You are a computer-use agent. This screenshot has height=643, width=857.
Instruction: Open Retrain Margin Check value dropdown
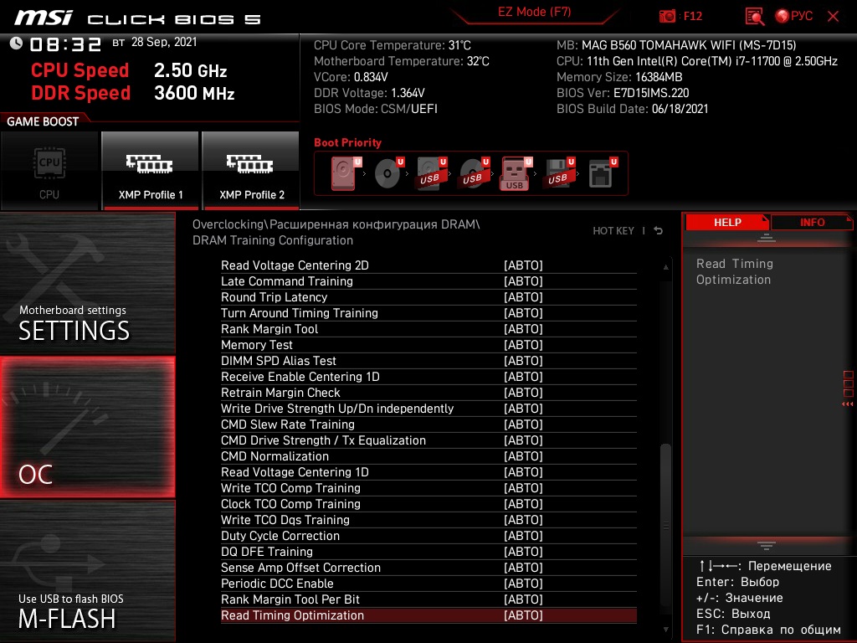click(x=523, y=392)
